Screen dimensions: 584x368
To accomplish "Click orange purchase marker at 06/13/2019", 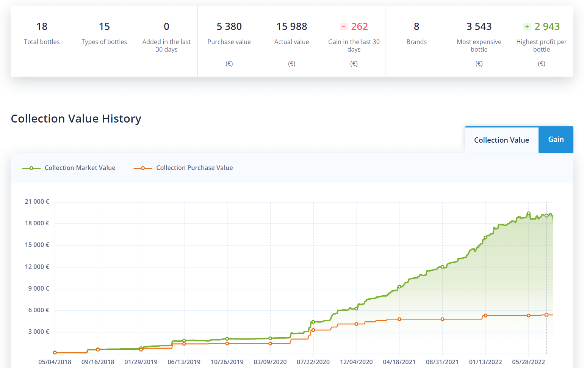I will [184, 344].
